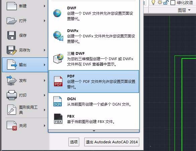This screenshot has width=196, height=151.
Task: Toggle the layer light bulb on/off icon
Action: pos(153,2)
